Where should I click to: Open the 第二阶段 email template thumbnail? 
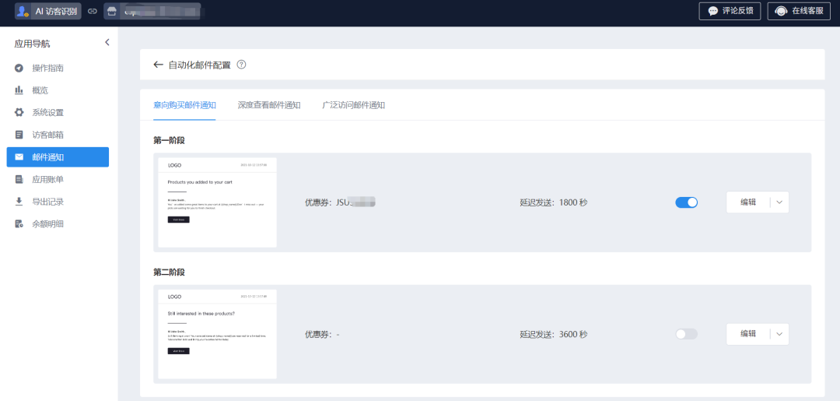[x=218, y=334]
